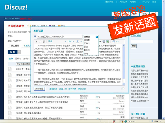Select 否决 in thread type list
The width and height of the screenshot is (165, 123).
click(x=86, y=47)
